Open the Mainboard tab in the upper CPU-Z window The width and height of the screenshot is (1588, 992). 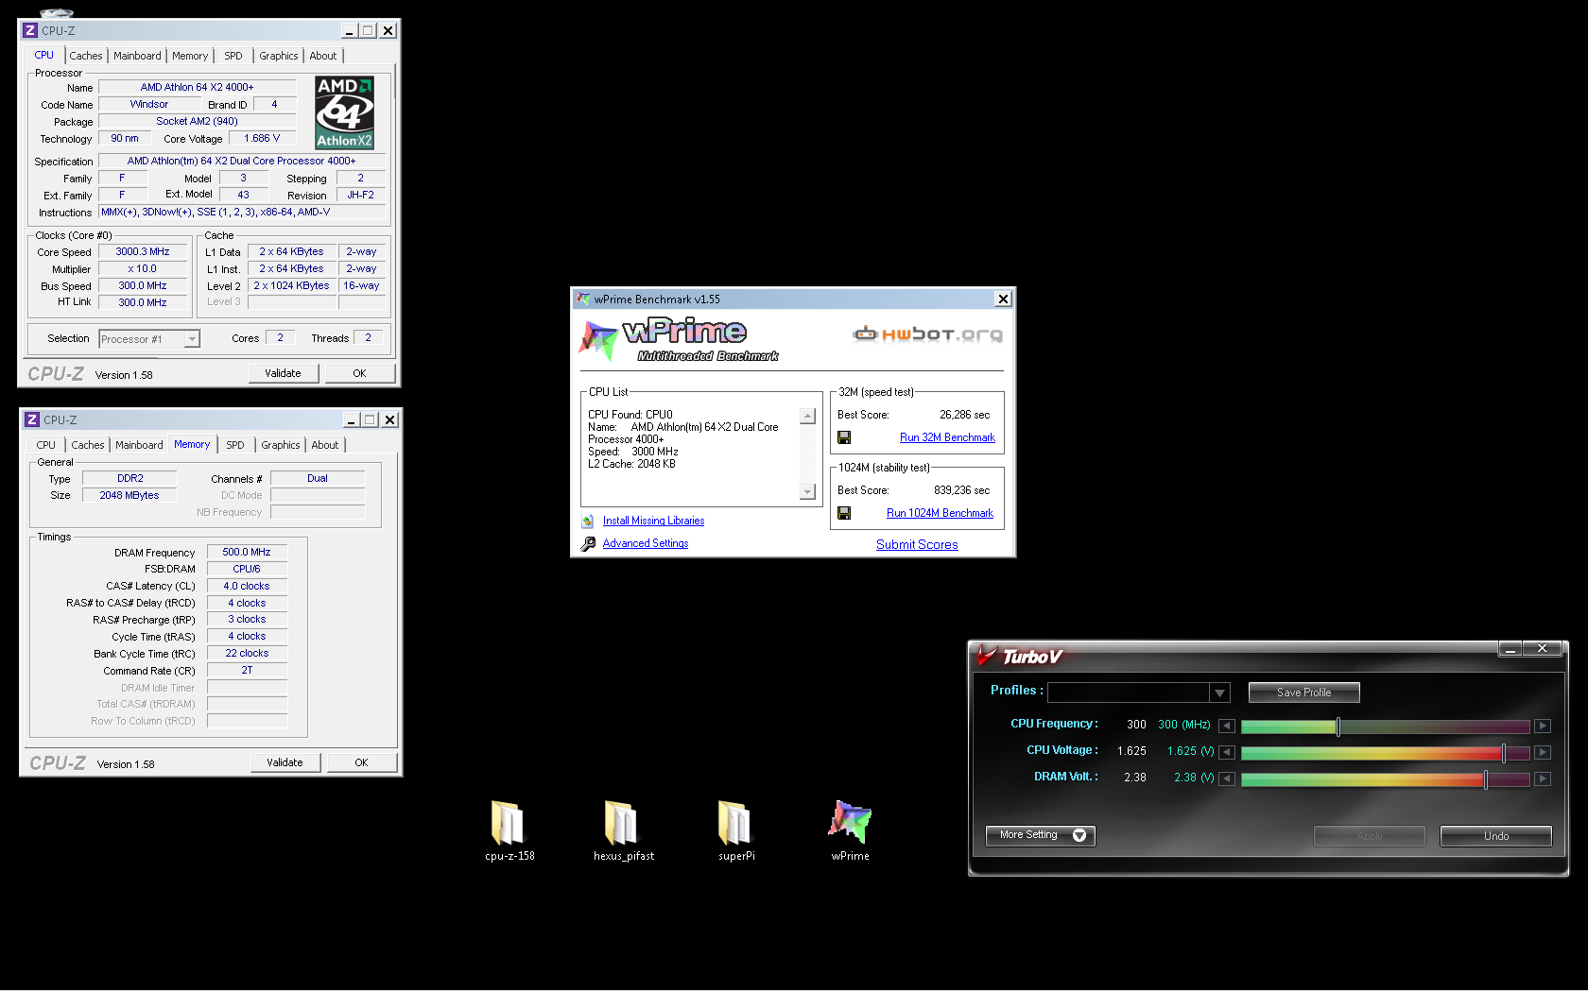pos(137,56)
